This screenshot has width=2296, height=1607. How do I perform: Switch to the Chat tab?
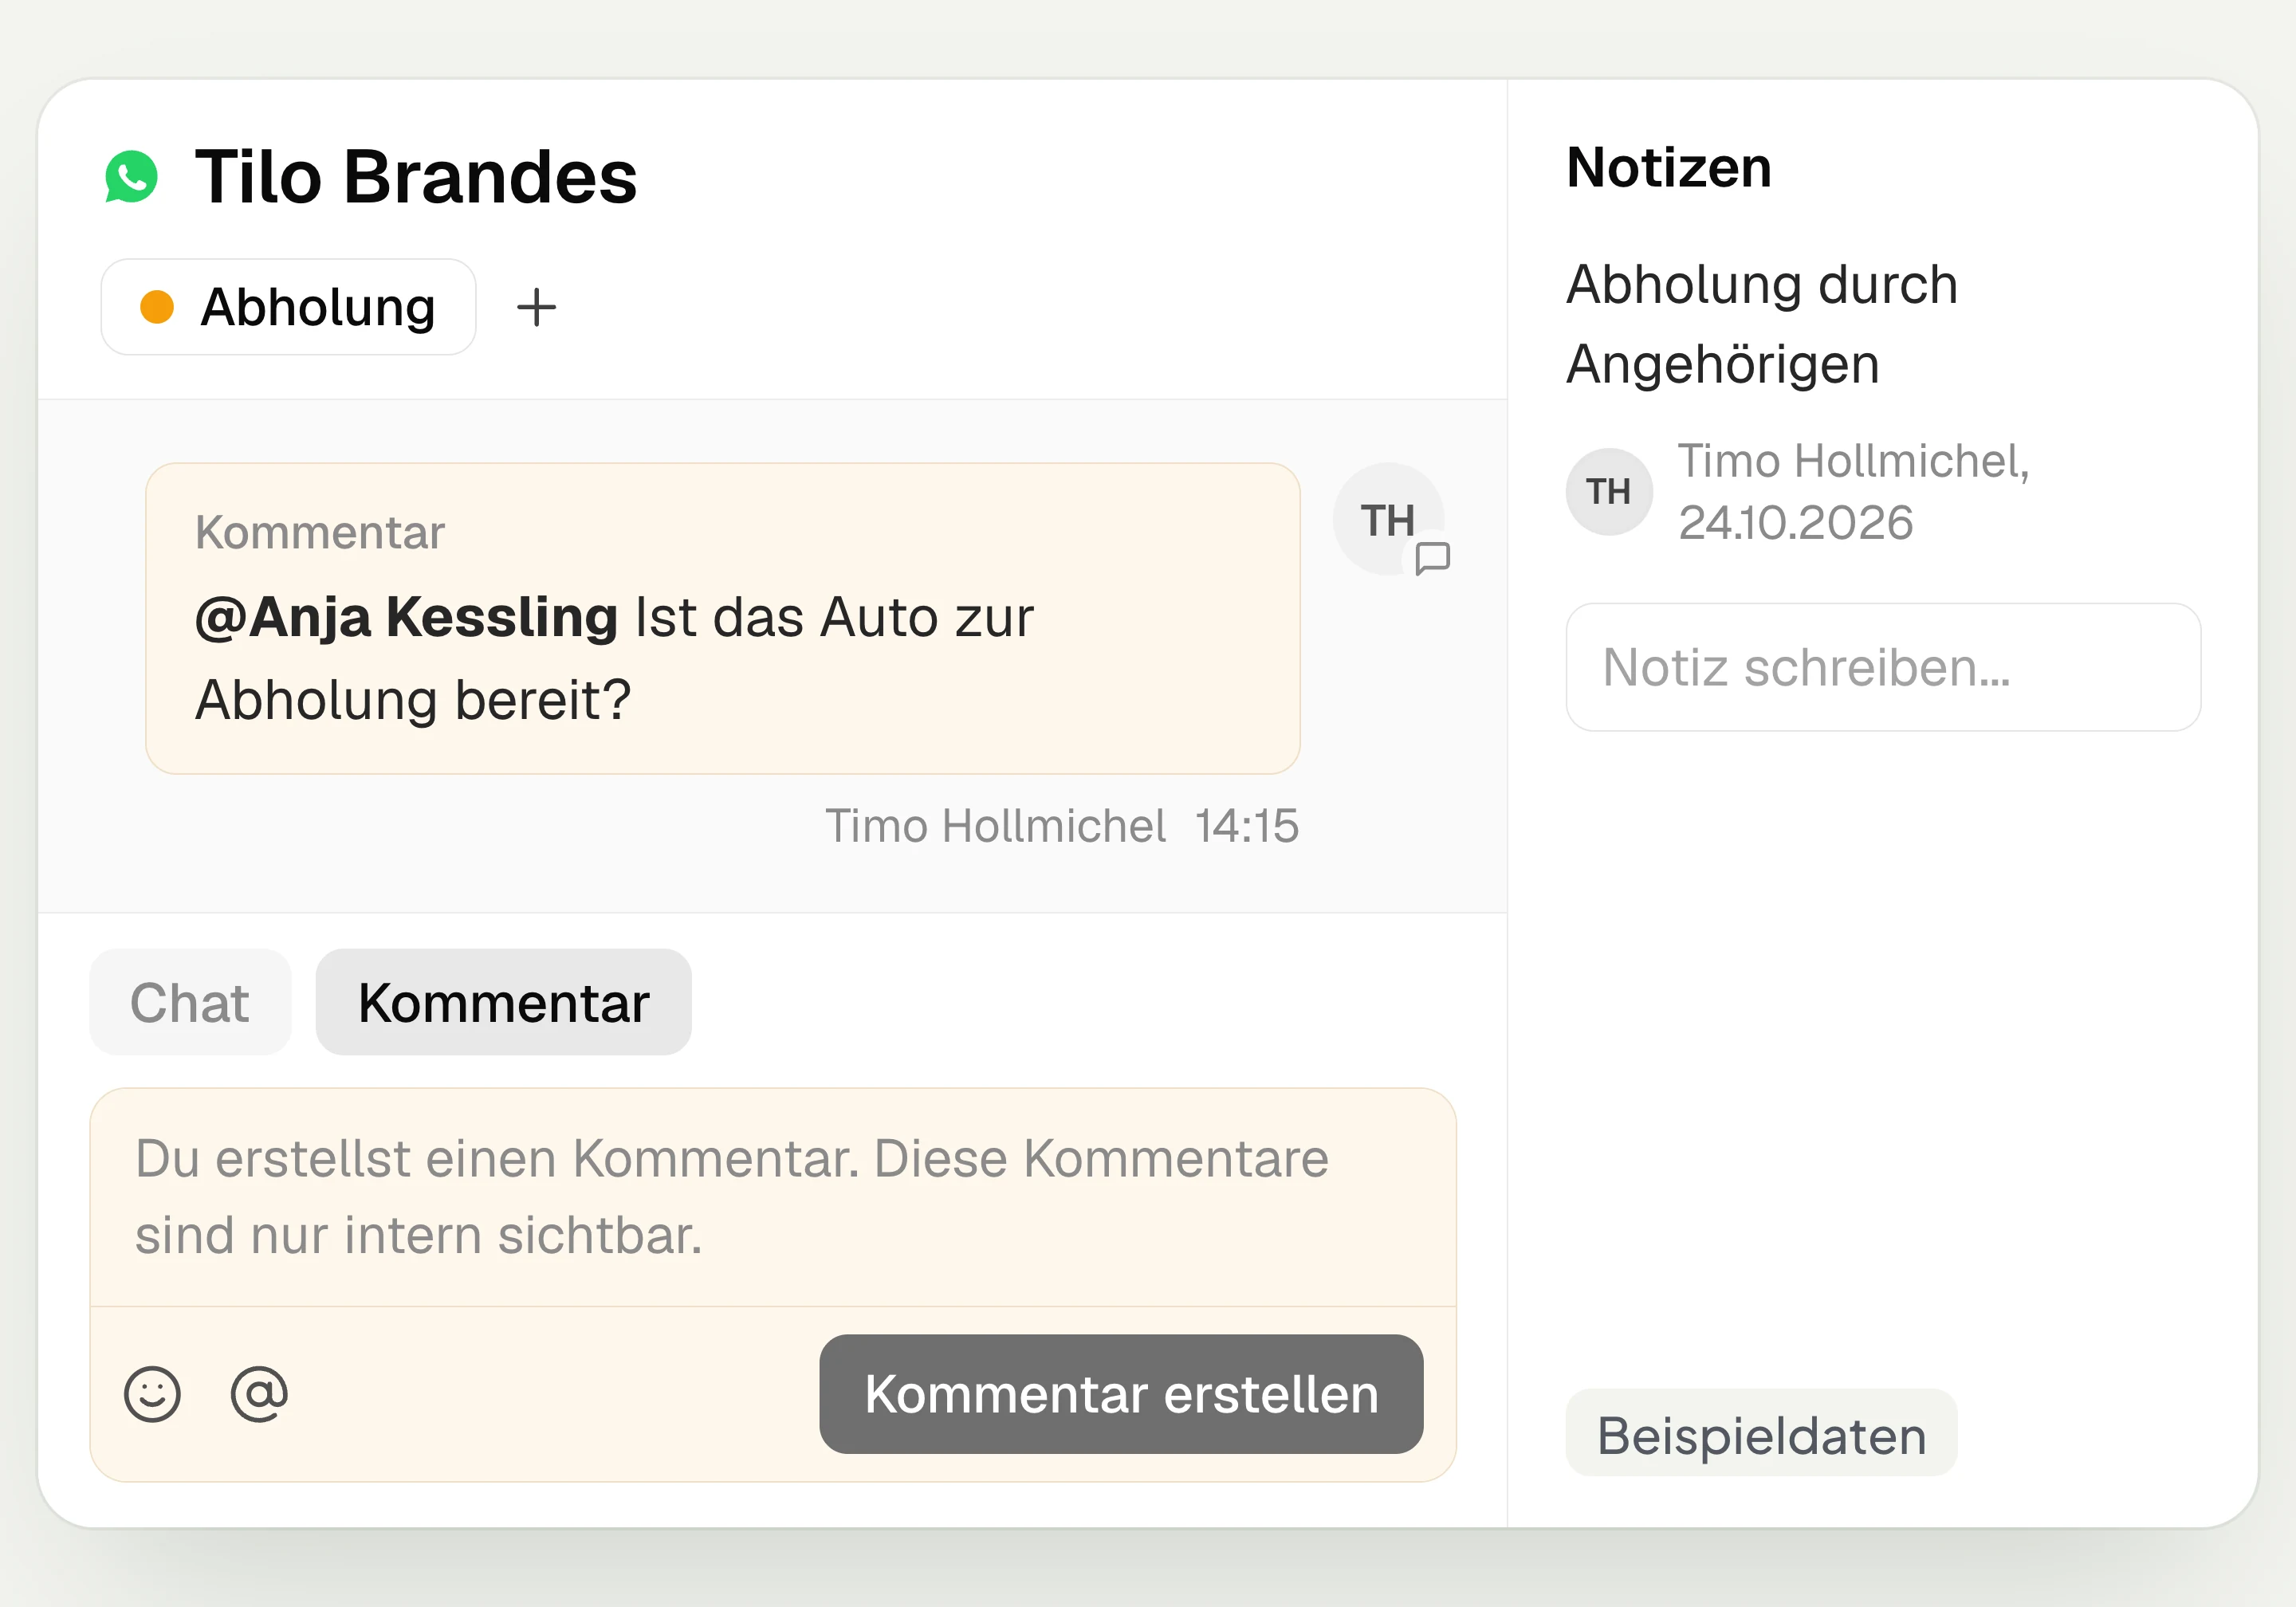tap(190, 1002)
